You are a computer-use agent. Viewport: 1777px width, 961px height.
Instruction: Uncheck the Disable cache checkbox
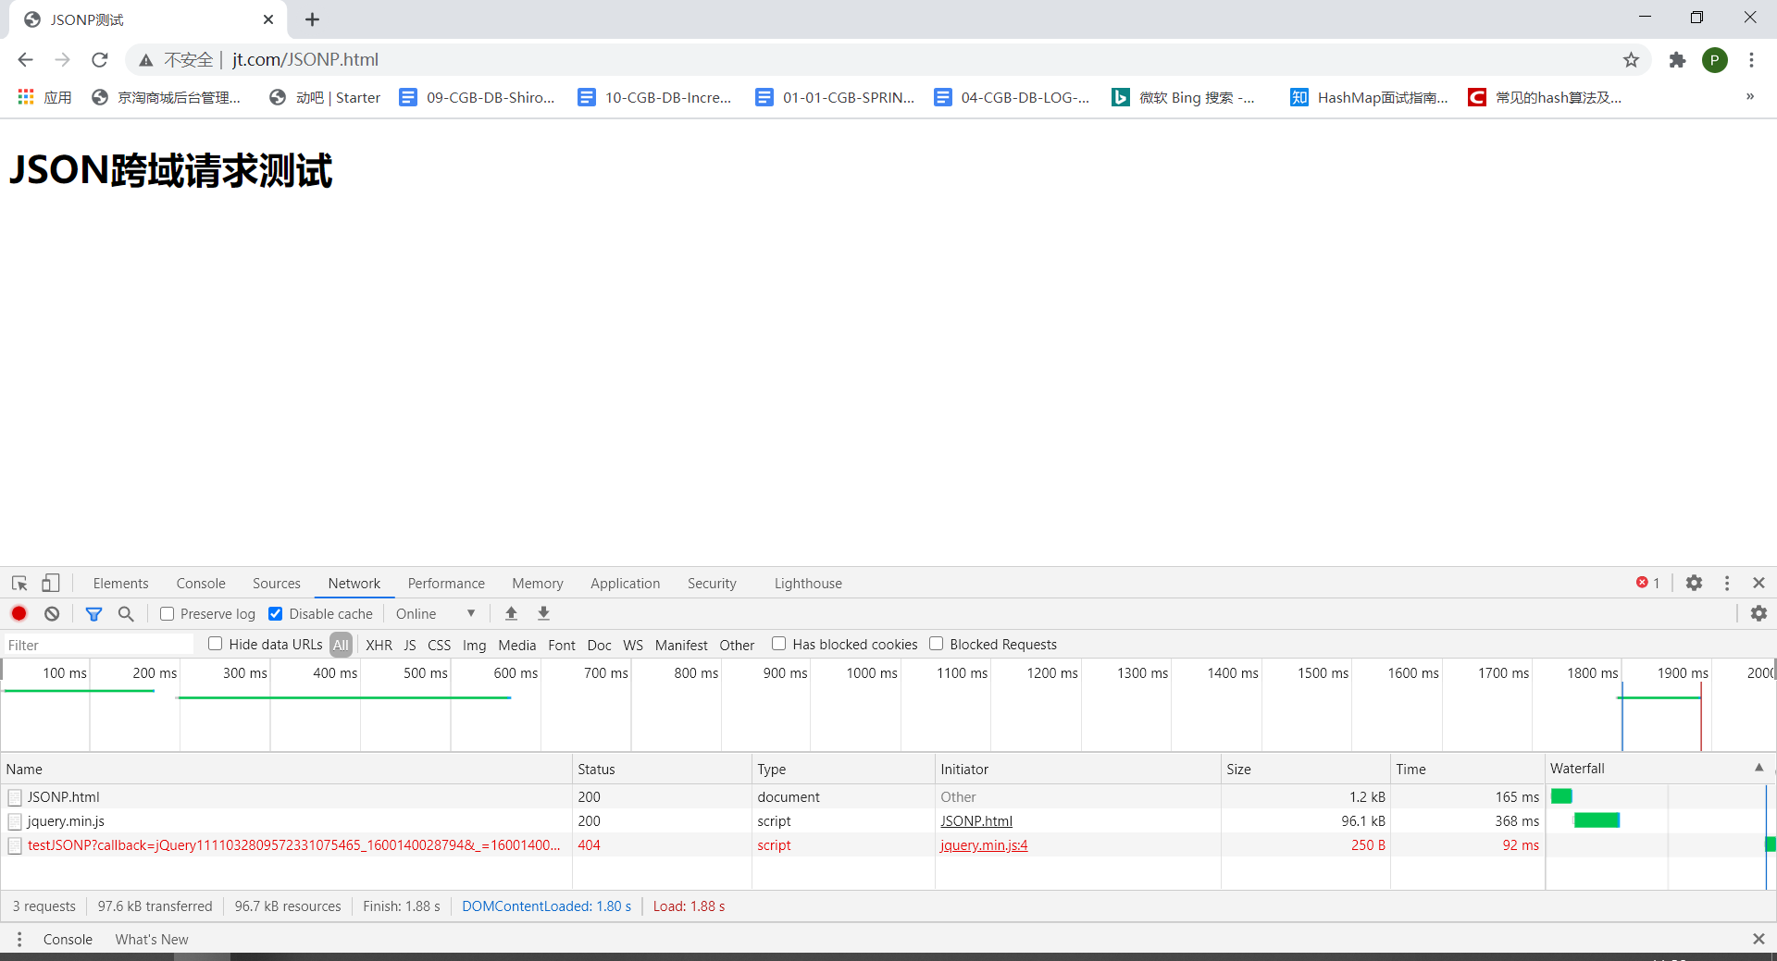click(x=276, y=613)
